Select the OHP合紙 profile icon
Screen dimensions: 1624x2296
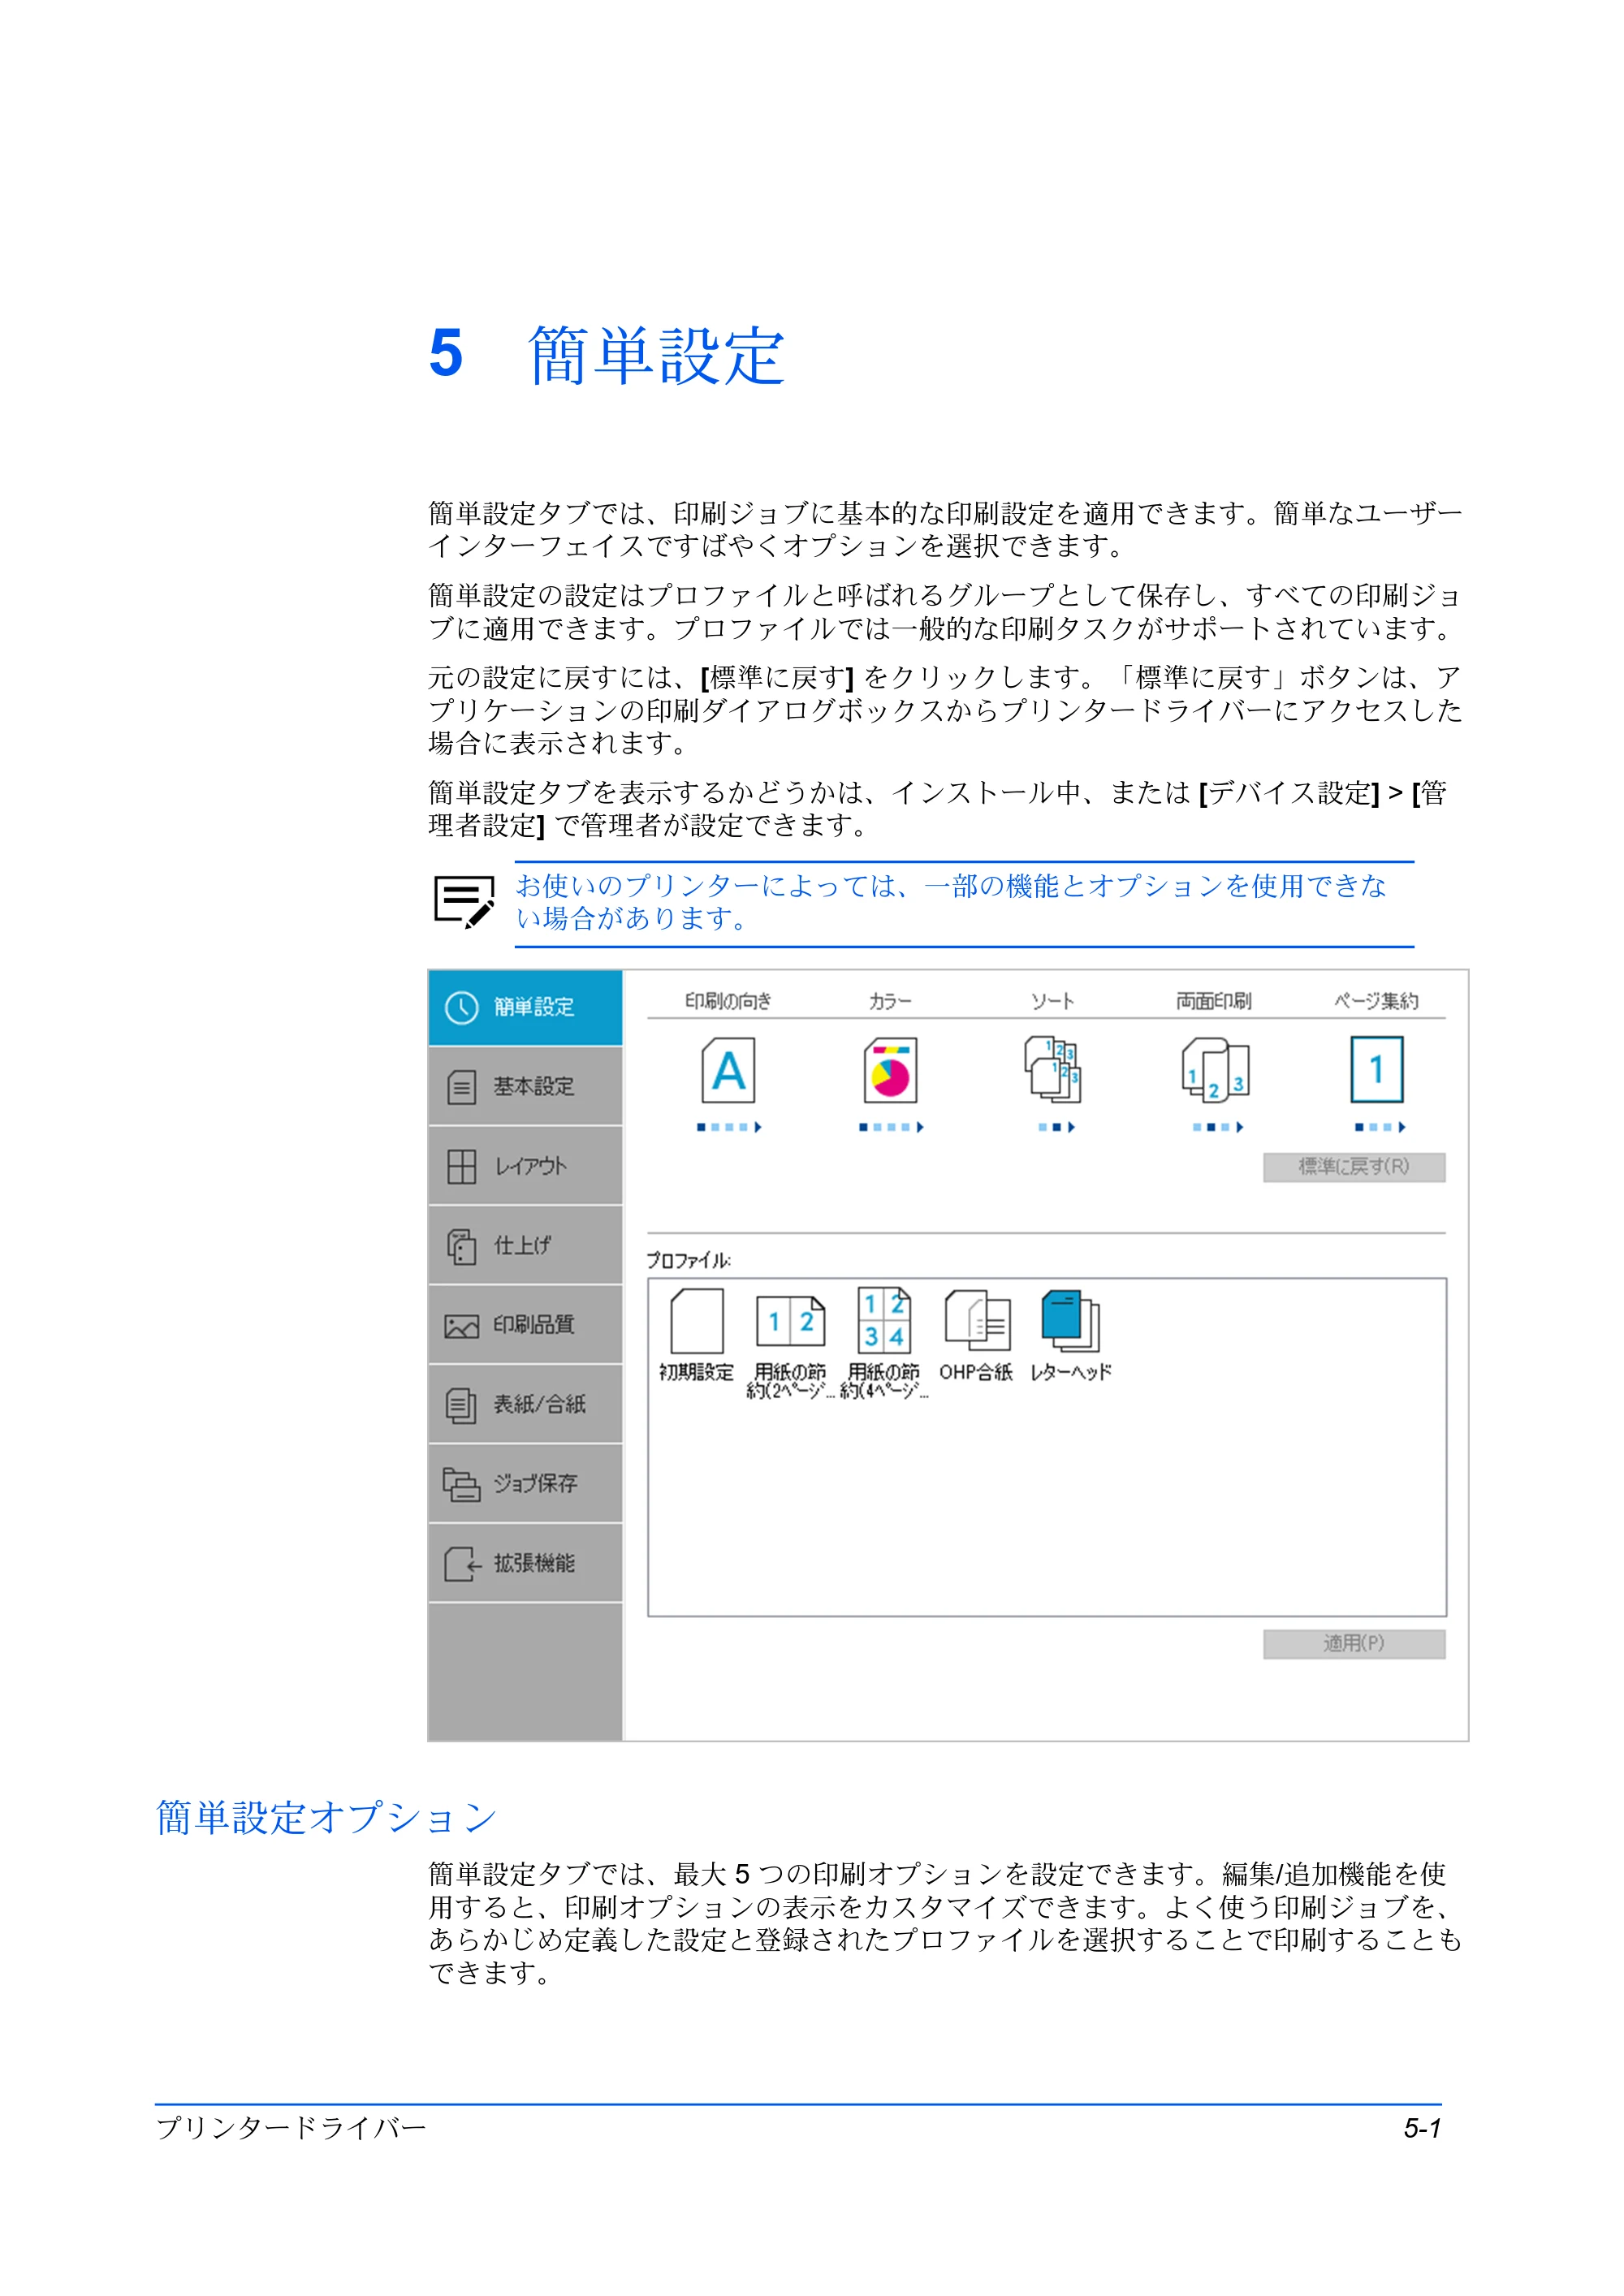[977, 1320]
